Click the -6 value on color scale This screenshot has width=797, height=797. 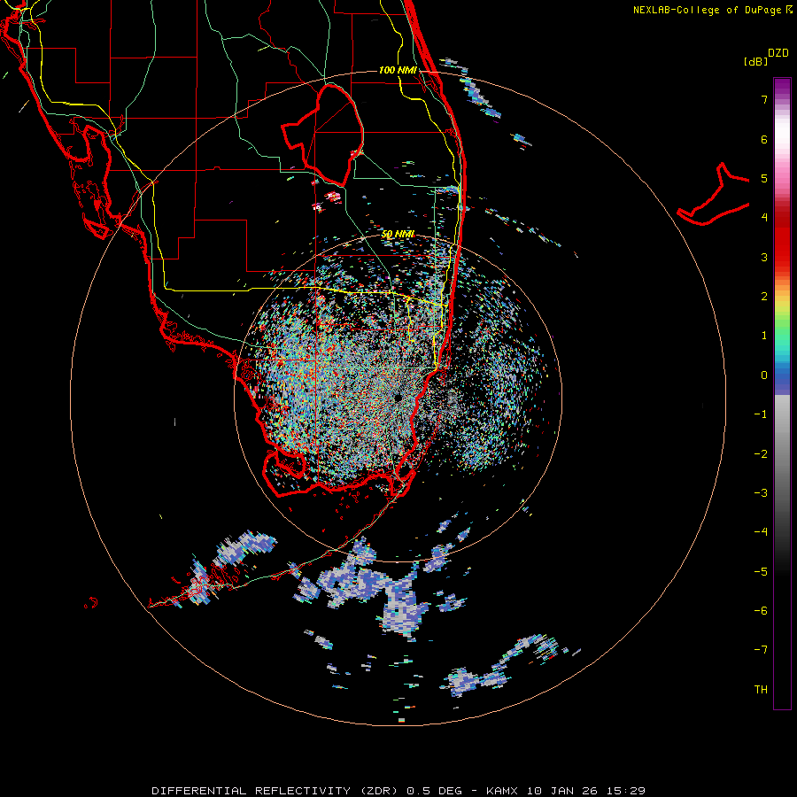761,611
